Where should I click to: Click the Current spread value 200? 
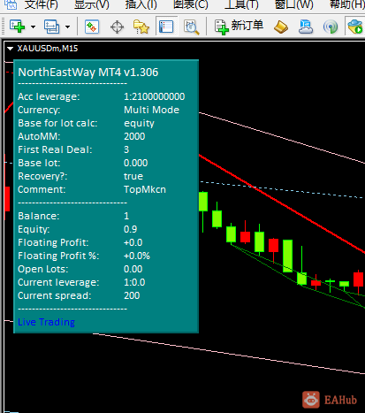click(132, 295)
